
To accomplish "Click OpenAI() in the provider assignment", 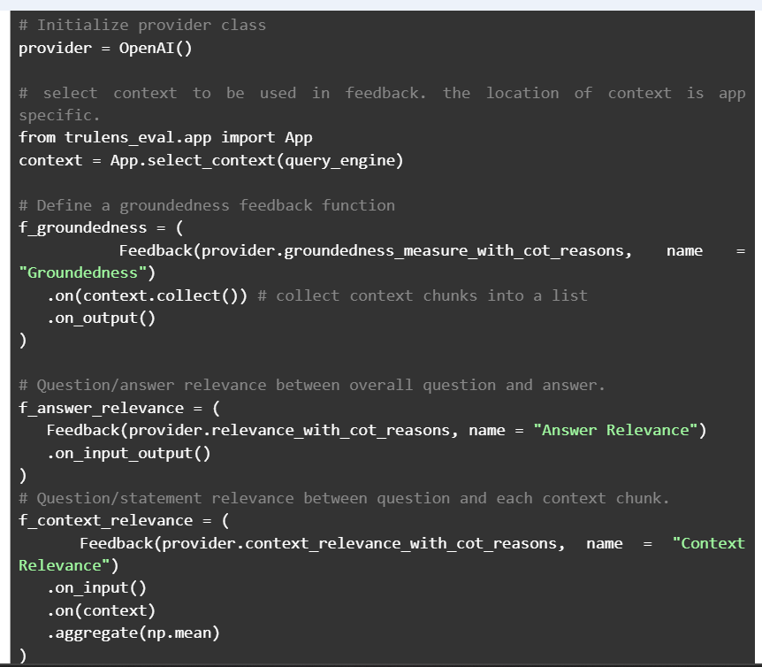I will point(156,48).
